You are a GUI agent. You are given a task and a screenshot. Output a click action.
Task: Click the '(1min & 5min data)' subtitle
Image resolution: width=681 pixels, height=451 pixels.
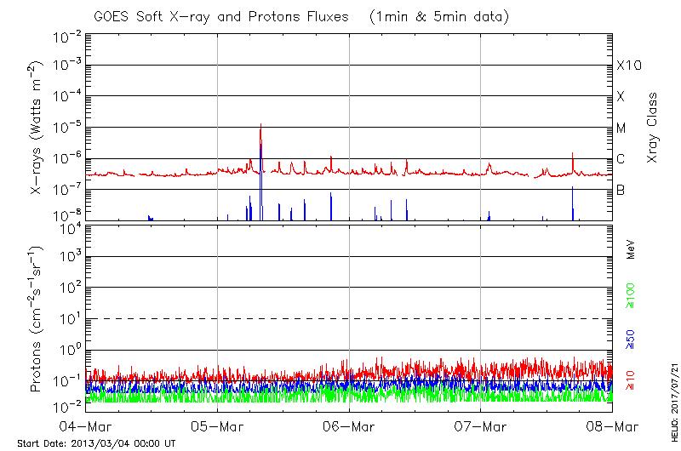coord(434,17)
